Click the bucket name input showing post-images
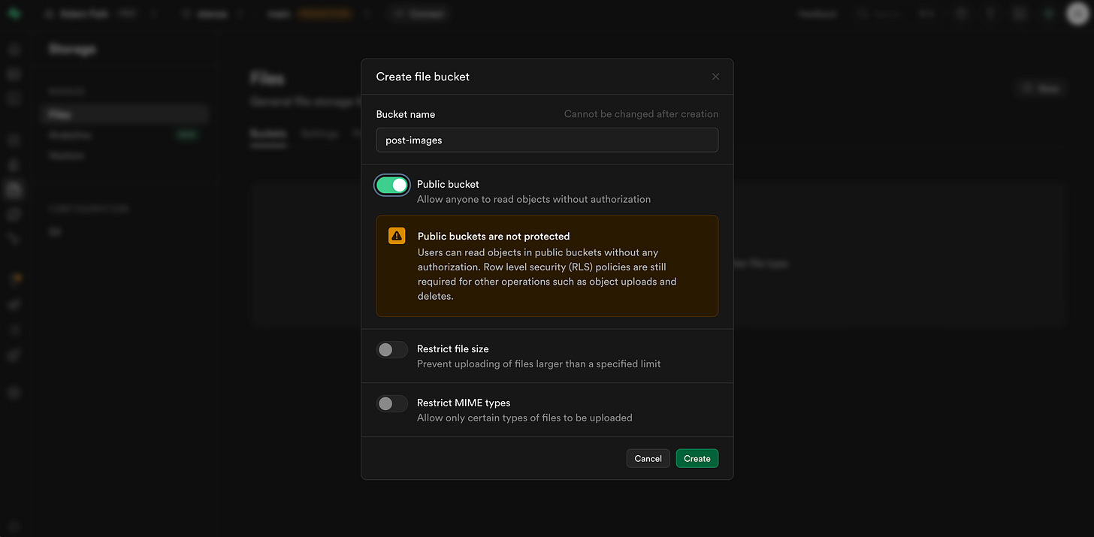The width and height of the screenshot is (1094, 537). click(547, 140)
